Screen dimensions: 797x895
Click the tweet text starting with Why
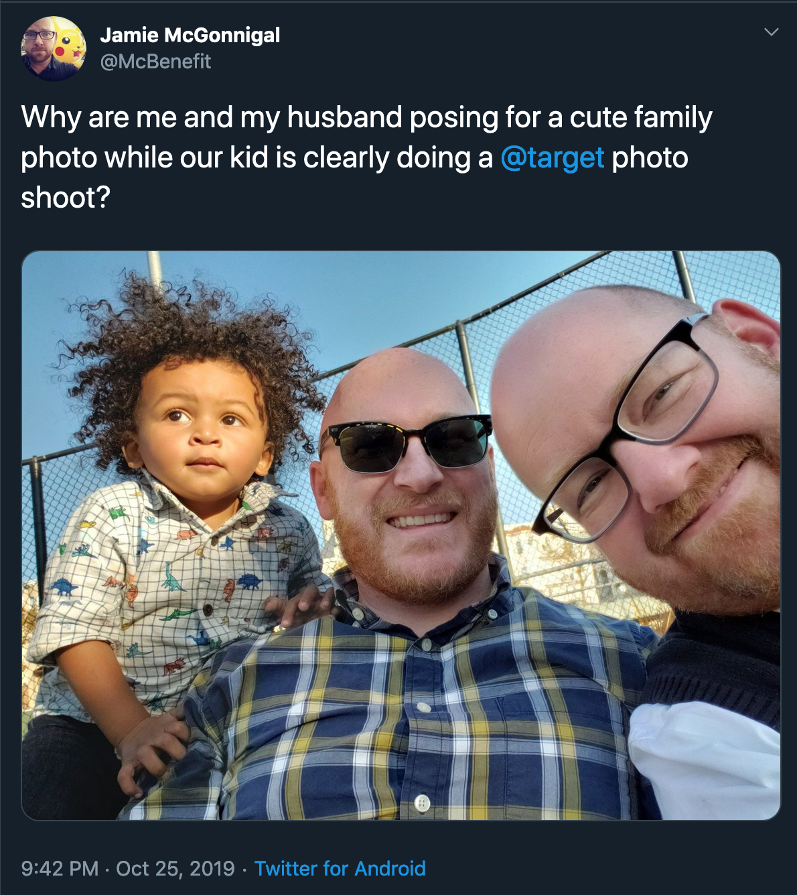[366, 157]
